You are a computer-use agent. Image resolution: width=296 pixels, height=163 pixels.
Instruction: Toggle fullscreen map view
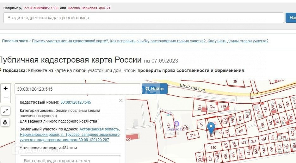tap(5, 111)
